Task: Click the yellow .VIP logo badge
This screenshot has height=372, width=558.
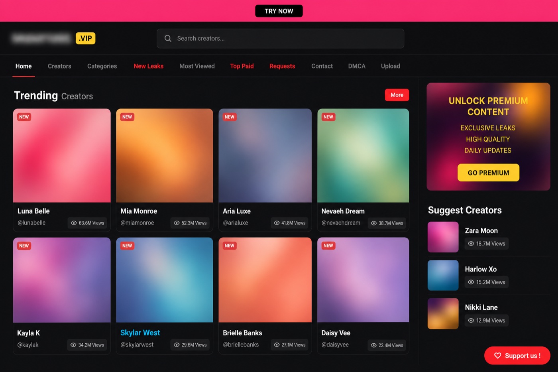Action: (85, 38)
